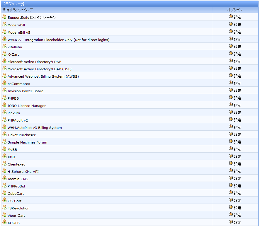Open 設定 for FSRevolution
Viewport: 260px width, 227px height.
[237, 208]
